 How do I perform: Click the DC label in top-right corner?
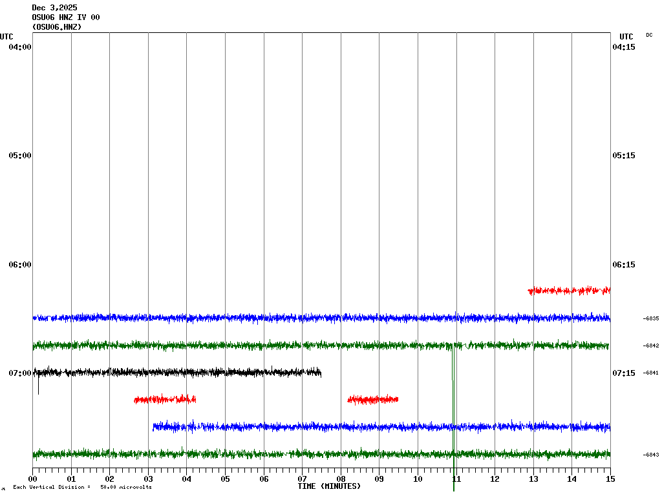(x=649, y=35)
